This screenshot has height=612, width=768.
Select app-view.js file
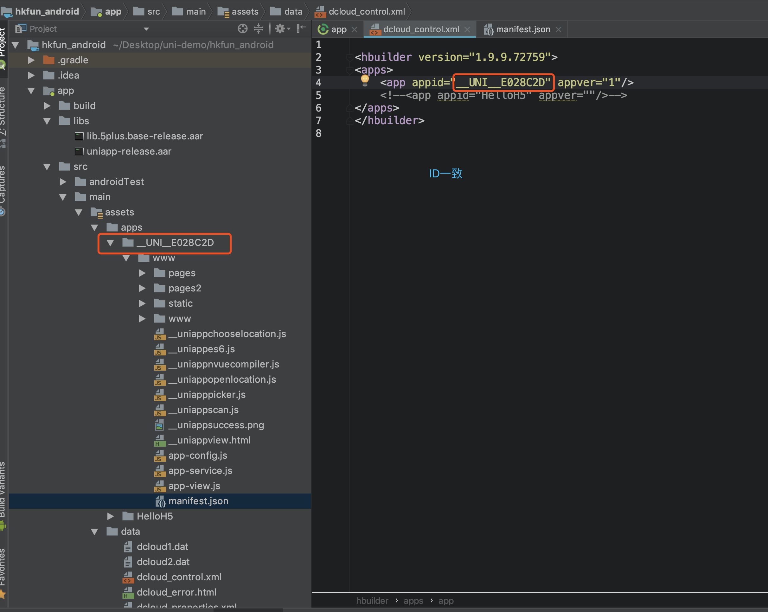[x=187, y=486]
